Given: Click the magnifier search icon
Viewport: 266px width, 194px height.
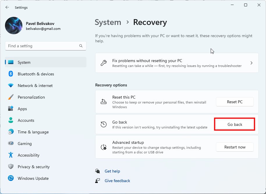Looking at the screenshot, I should click(81, 46).
